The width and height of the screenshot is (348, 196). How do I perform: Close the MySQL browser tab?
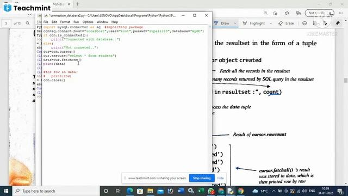69,4
